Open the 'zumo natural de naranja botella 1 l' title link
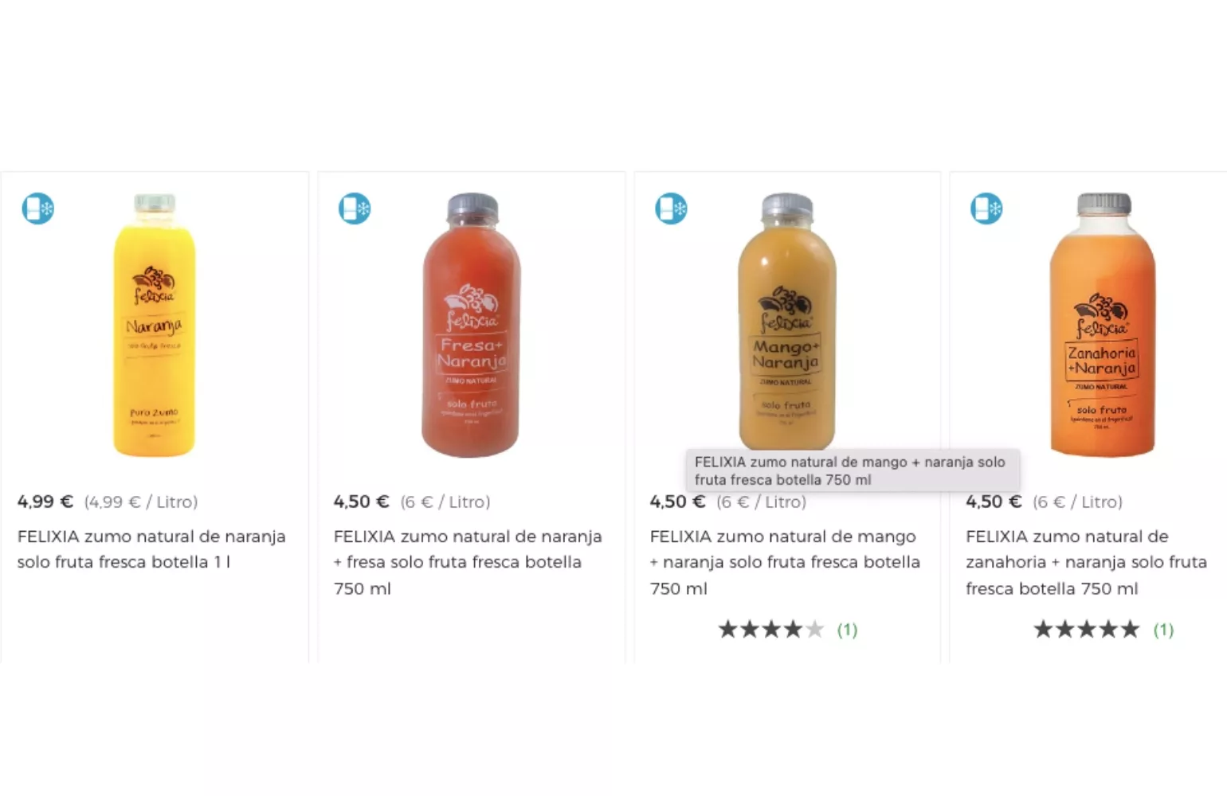 point(151,549)
